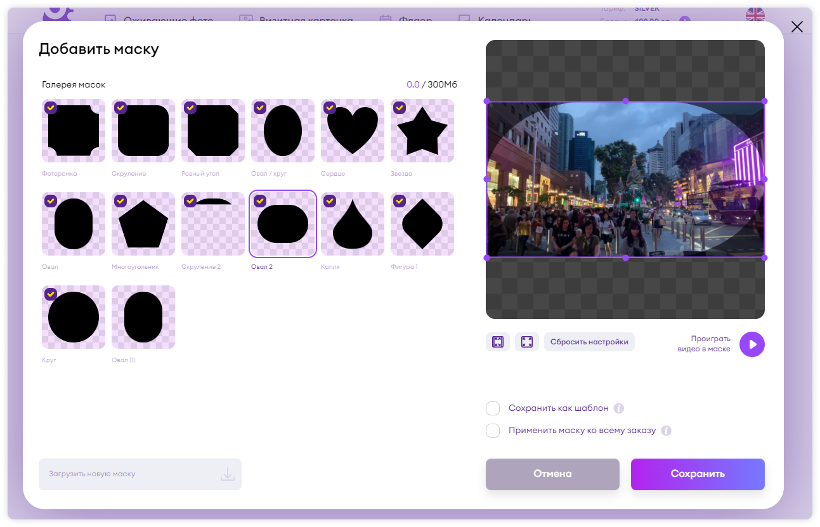Click the Загрузить новую маску upload field
This screenshot has height=527, width=820.
click(x=140, y=474)
